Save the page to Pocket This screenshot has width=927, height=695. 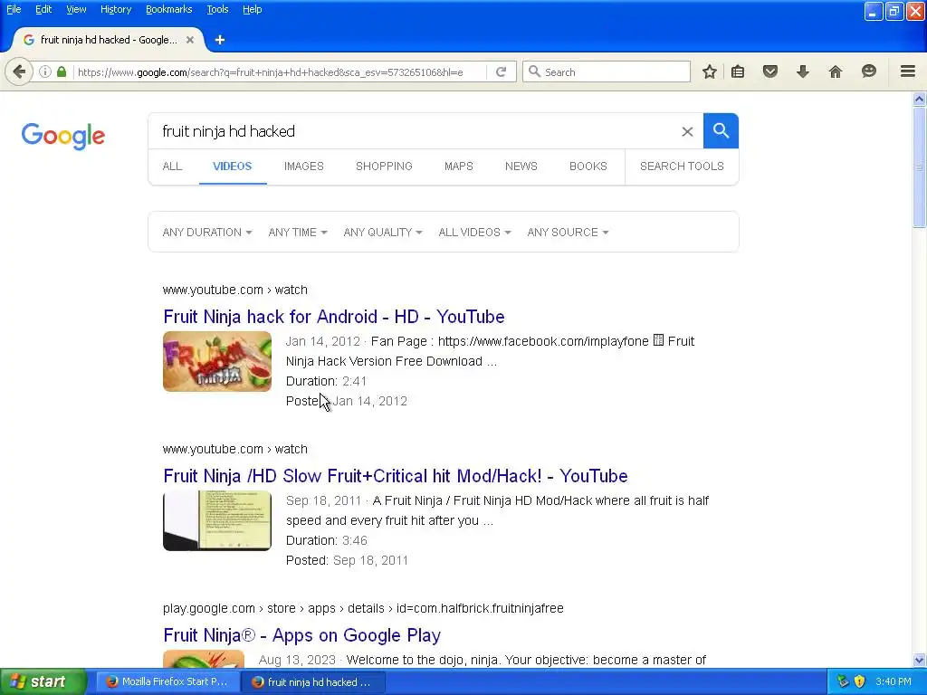(769, 72)
